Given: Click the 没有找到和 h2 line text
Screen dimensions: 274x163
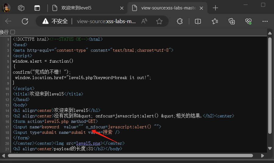Looking at the screenshot, I should [x=123, y=116].
